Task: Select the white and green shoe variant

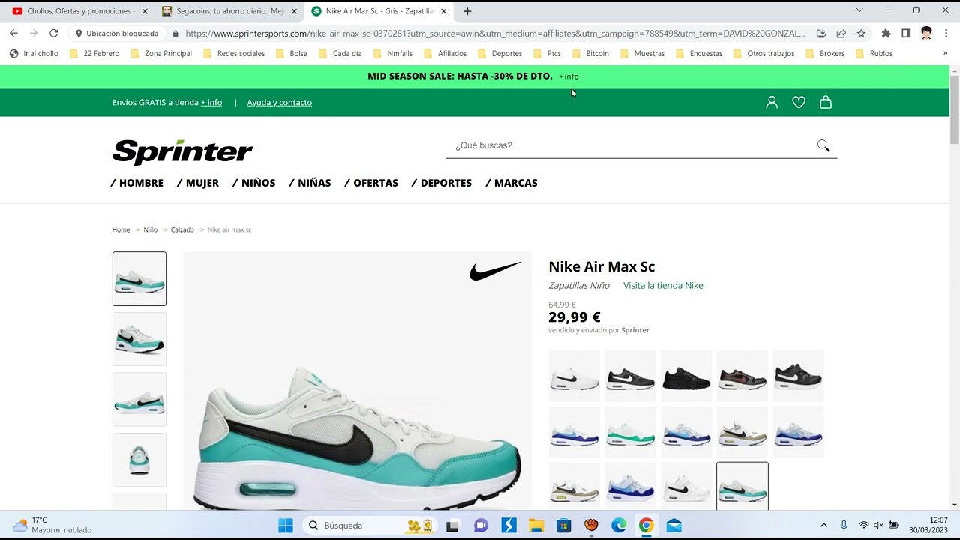Action: click(x=630, y=432)
